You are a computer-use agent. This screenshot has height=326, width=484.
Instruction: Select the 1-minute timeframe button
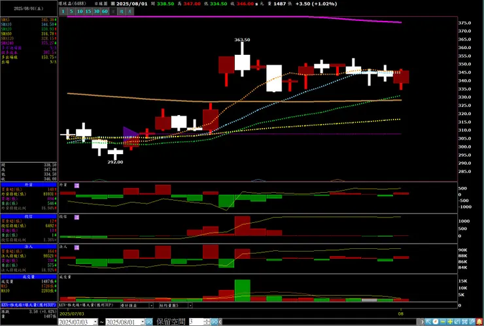[63, 11]
